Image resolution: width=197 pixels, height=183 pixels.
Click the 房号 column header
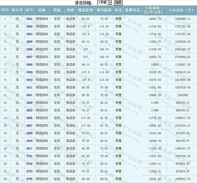(30, 11)
